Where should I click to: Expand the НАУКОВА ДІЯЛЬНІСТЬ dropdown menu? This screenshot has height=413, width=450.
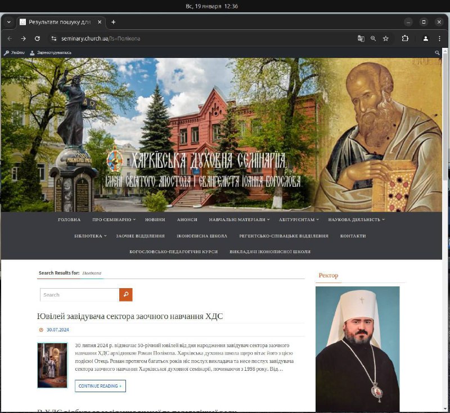(357, 219)
